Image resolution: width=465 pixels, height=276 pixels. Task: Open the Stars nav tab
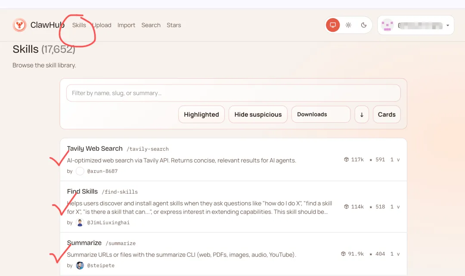click(174, 25)
